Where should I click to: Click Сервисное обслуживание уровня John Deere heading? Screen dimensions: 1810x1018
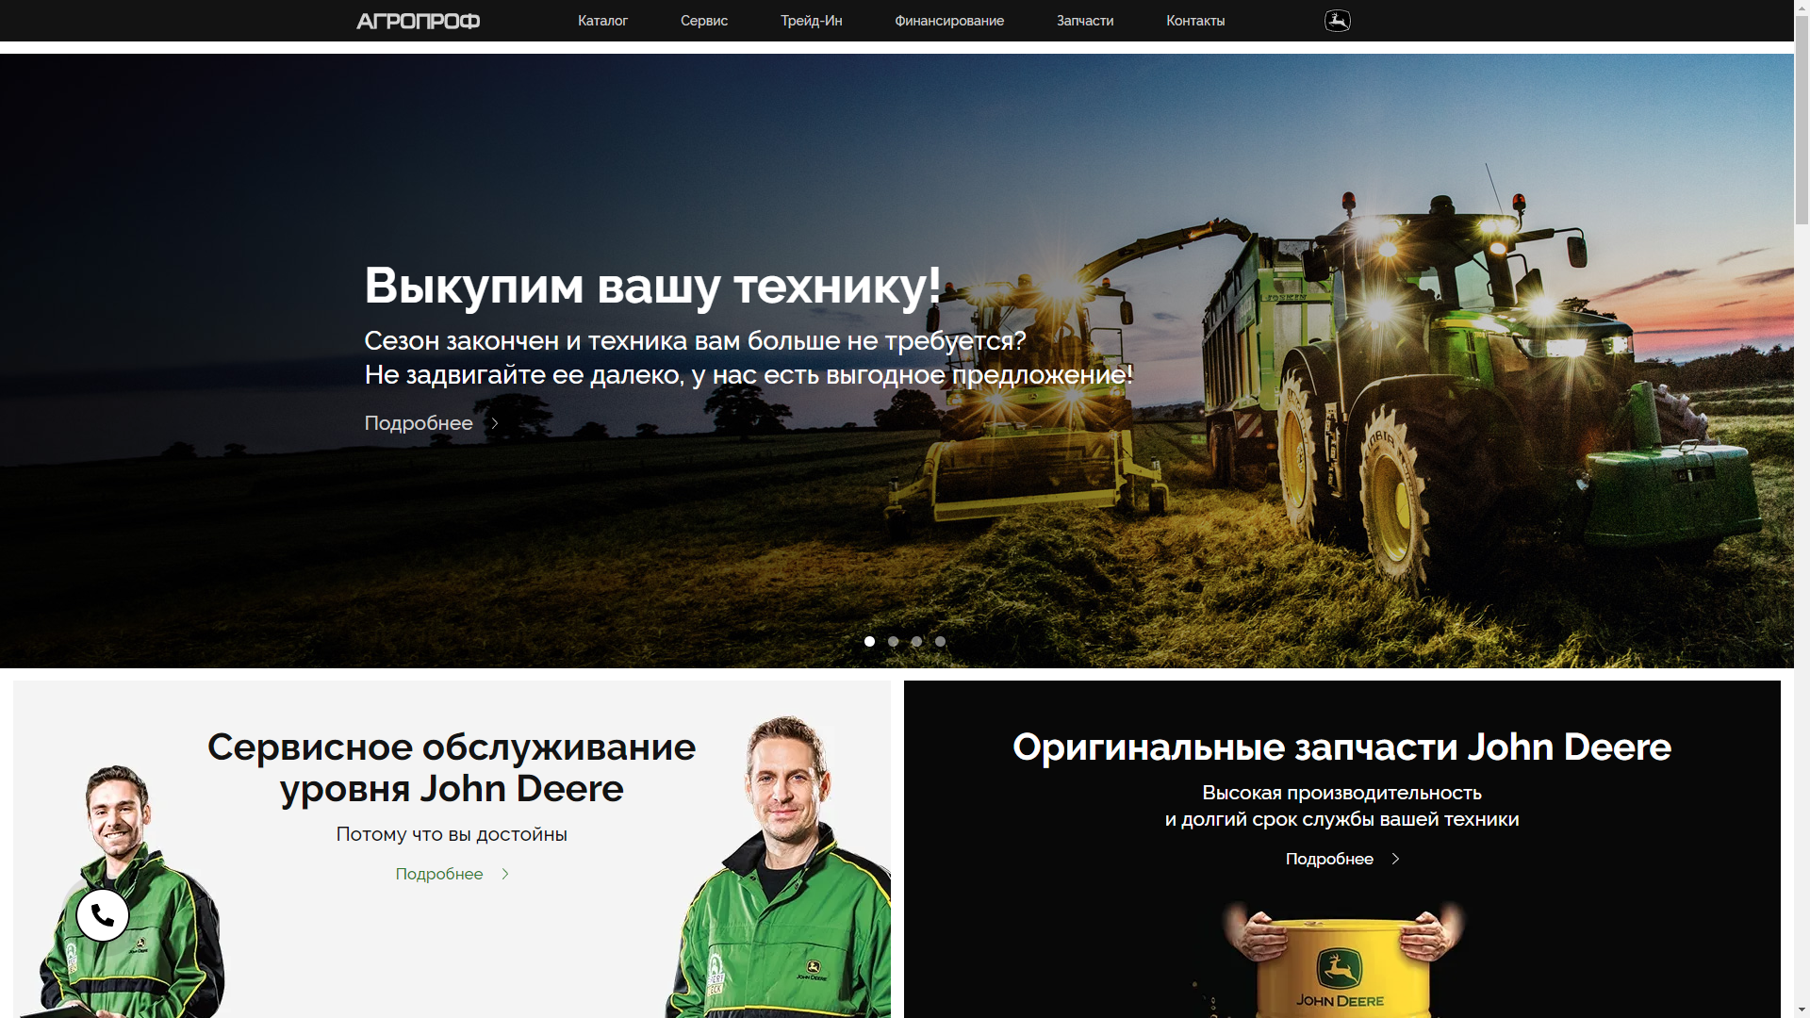click(x=452, y=767)
